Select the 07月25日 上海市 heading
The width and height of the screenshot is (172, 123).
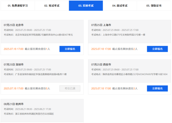click(x=101, y=25)
